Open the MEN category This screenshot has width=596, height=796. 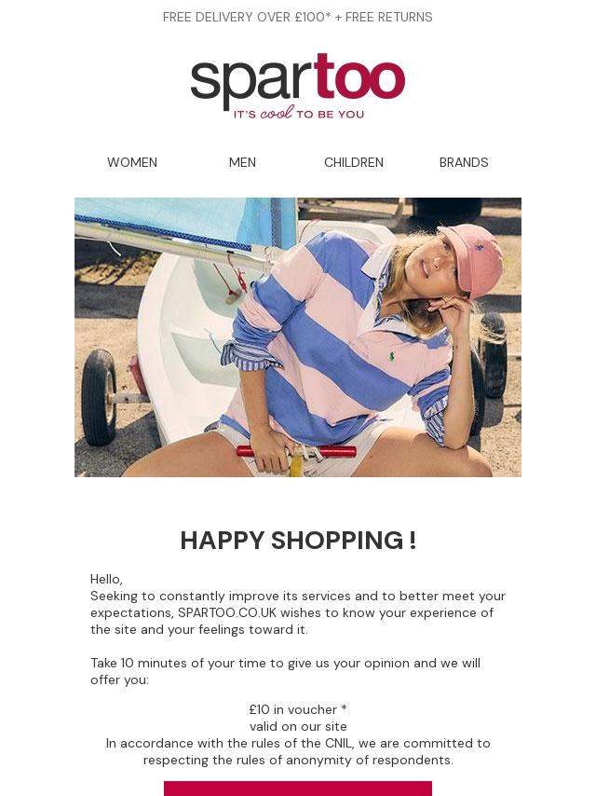[x=242, y=162]
